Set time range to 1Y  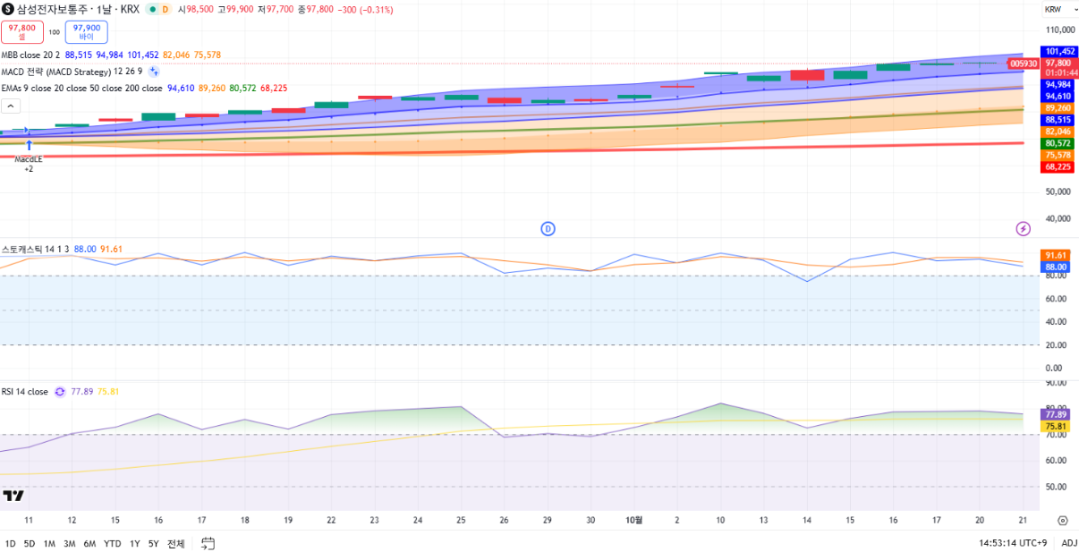point(134,543)
